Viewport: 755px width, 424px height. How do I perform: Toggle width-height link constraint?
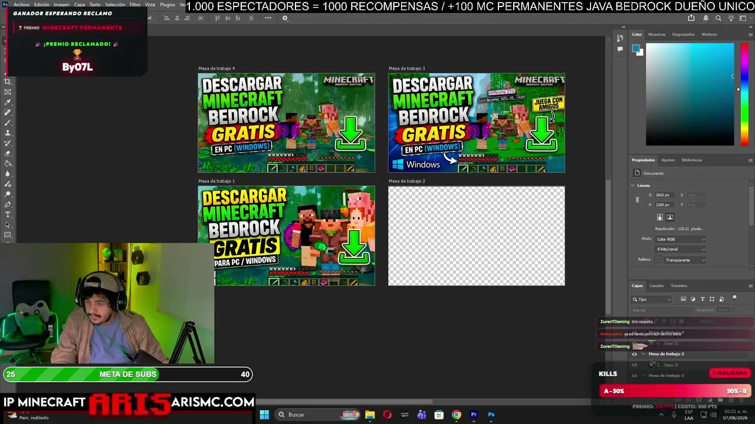click(637, 200)
